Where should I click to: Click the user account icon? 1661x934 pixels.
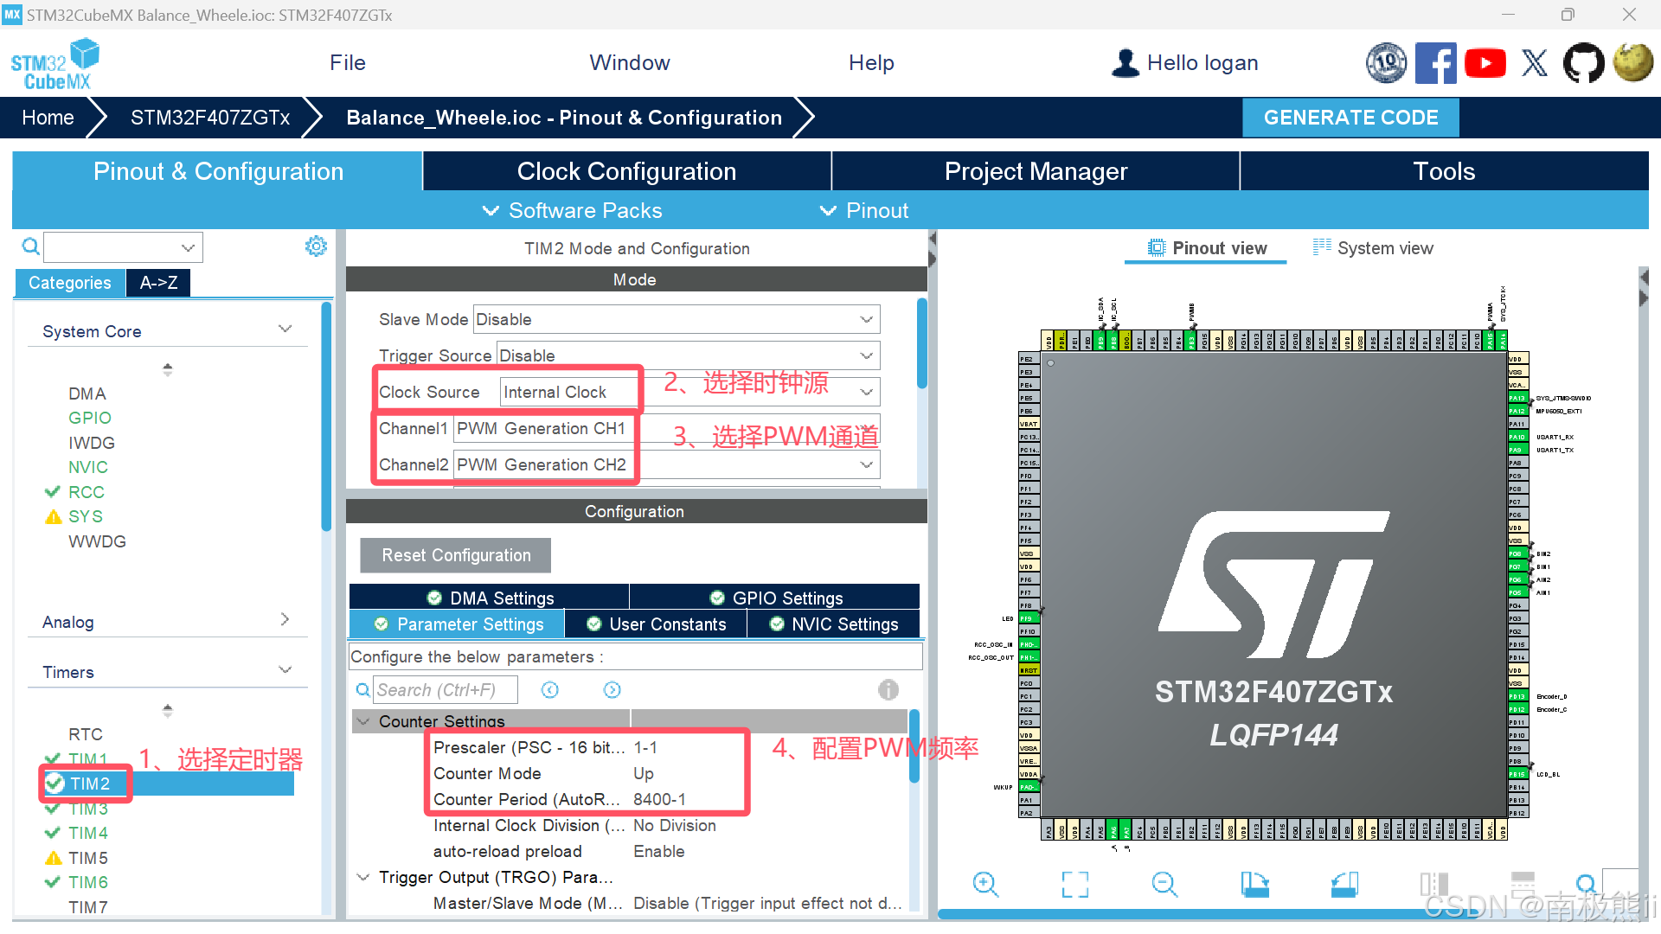tap(1125, 63)
